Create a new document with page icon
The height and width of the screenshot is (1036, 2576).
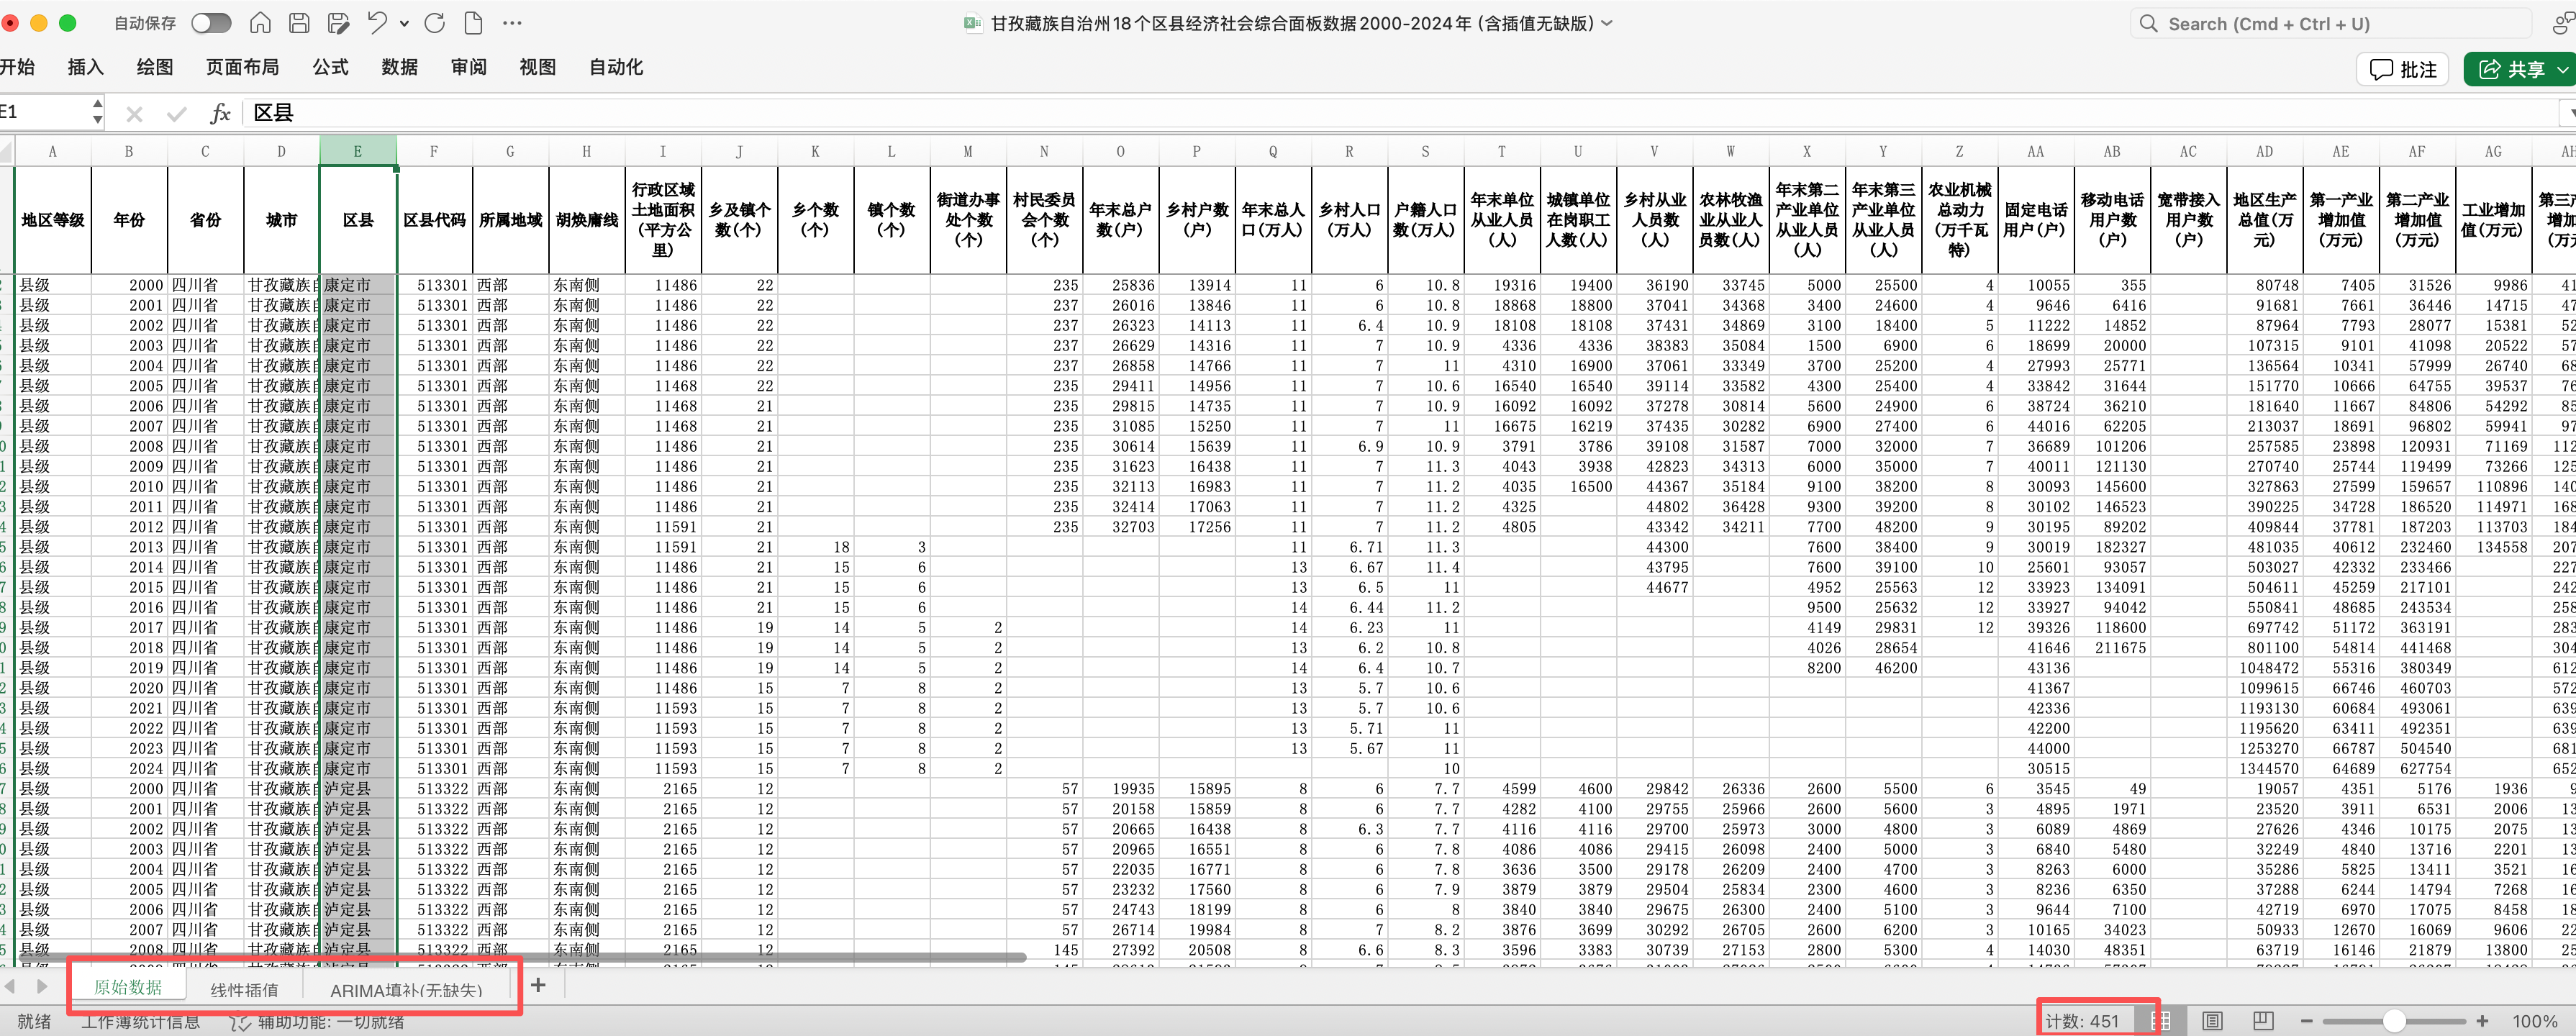473,23
